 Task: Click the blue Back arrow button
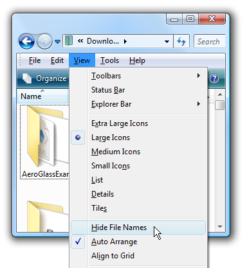[x=26, y=41]
